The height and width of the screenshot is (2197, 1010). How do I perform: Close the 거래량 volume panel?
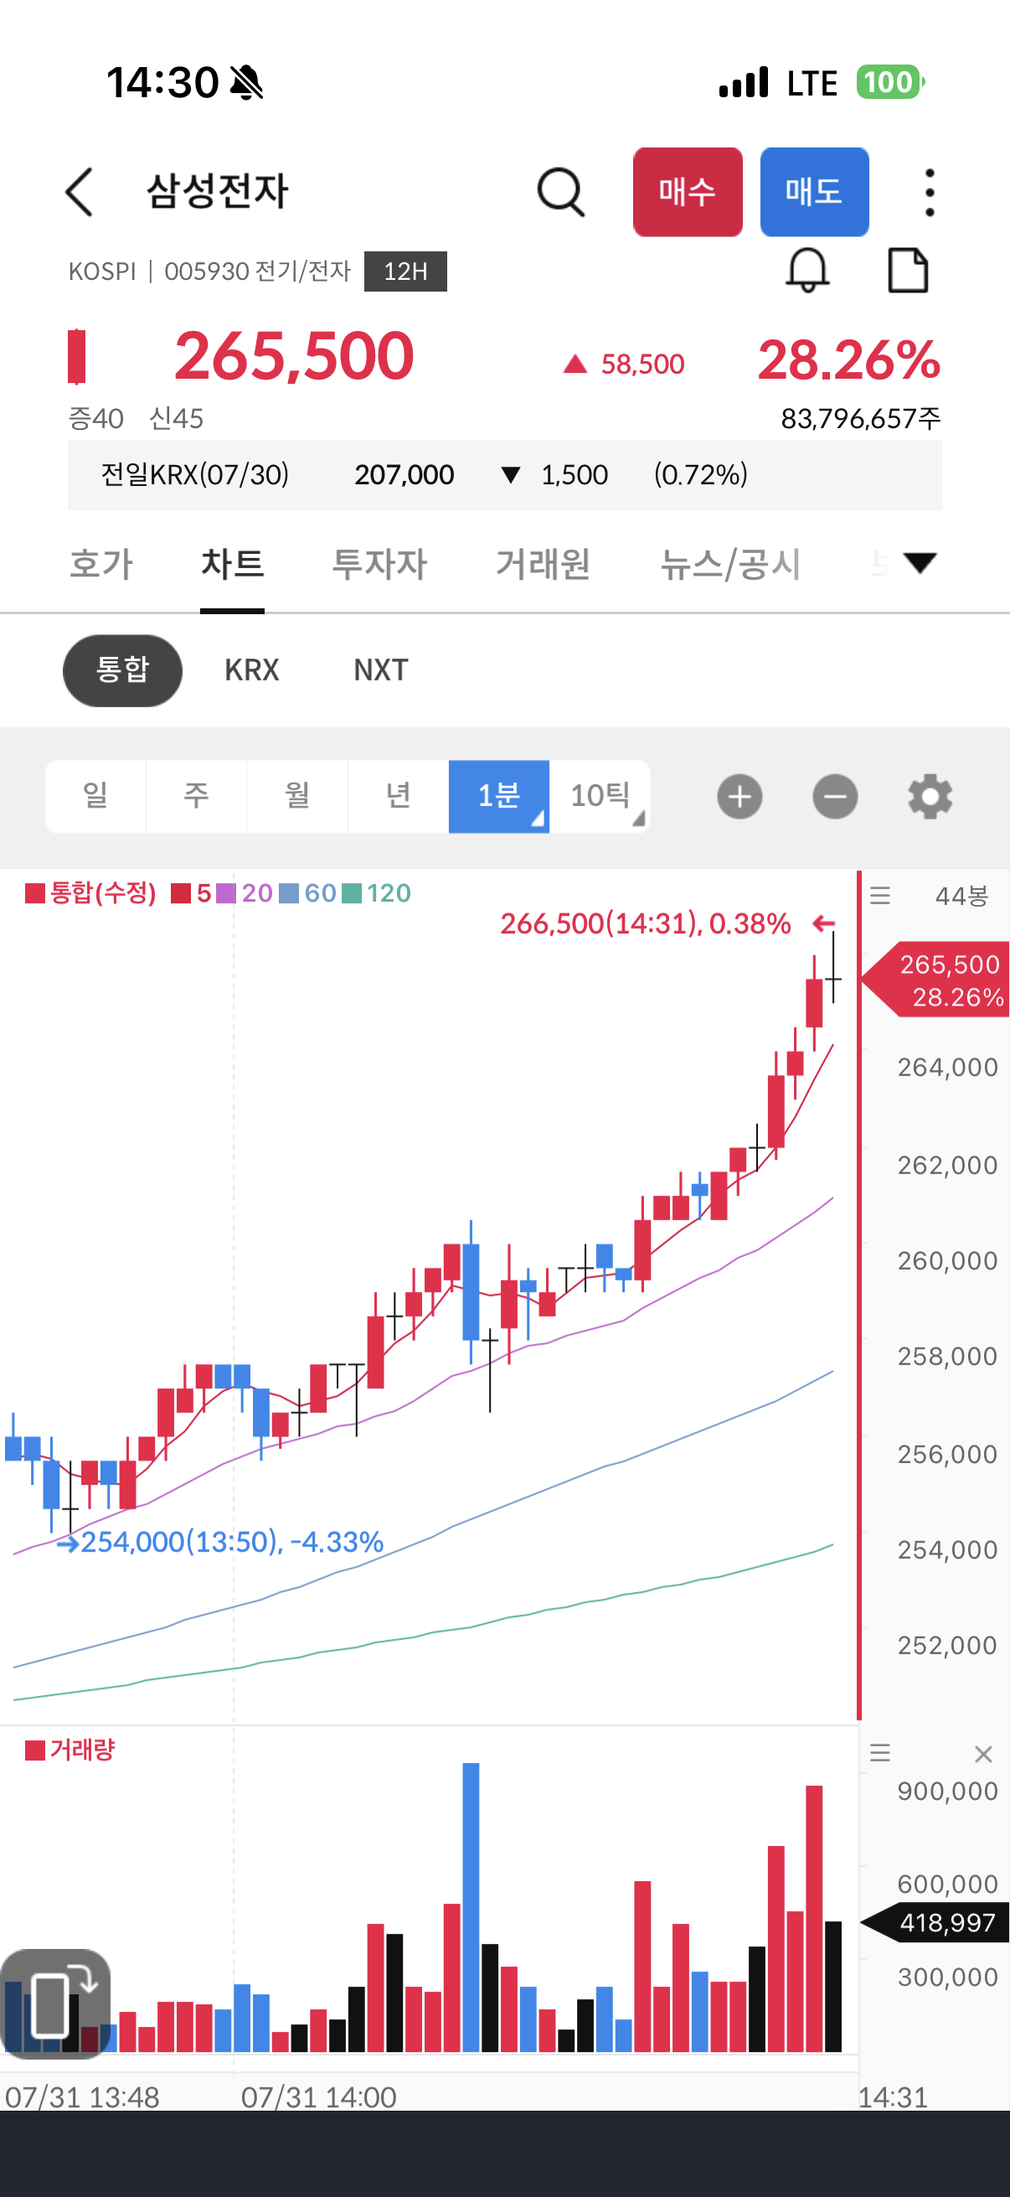pyautogui.click(x=982, y=1755)
